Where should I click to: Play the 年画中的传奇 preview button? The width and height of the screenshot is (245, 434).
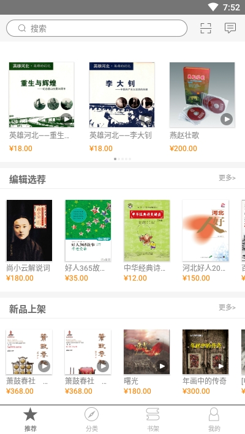(221, 366)
